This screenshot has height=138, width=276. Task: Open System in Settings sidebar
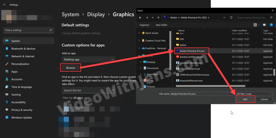pyautogui.click(x=29, y=41)
